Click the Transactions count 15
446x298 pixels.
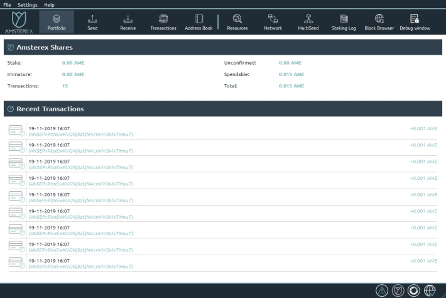65,86
